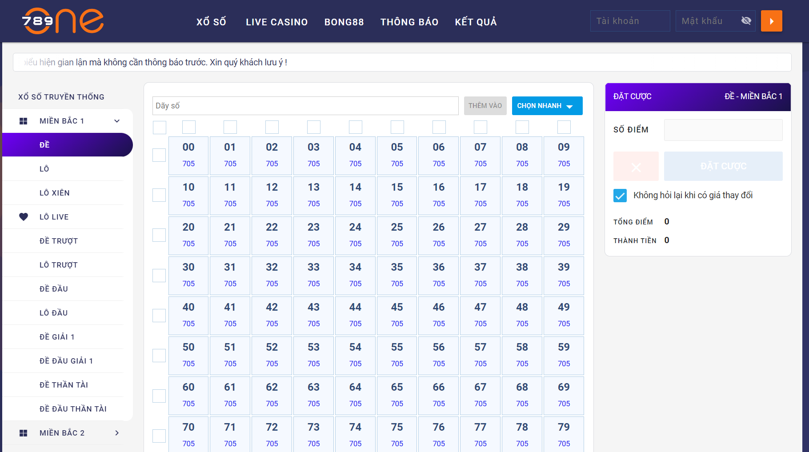Click the scrolling notice text bar
This screenshot has width=809, height=452.
(x=402, y=62)
